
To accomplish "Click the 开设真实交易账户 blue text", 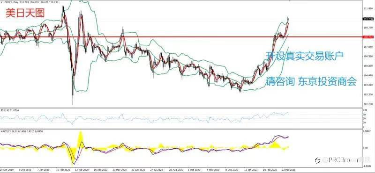I will pos(305,56).
